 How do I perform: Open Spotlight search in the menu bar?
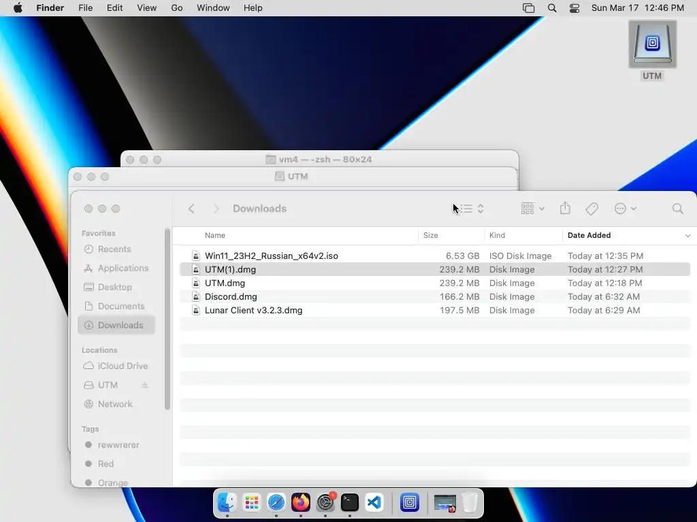click(x=552, y=8)
